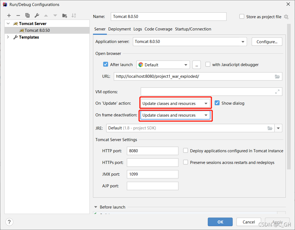Open Application server dropdown

(190, 42)
